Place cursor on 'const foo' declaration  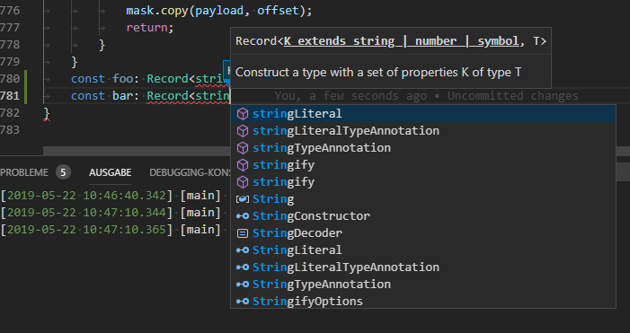pyautogui.click(x=102, y=79)
